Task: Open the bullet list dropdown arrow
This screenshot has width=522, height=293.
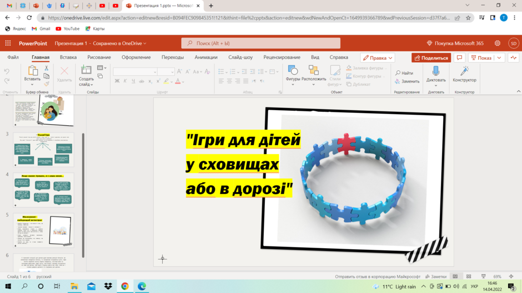Action: [227, 72]
